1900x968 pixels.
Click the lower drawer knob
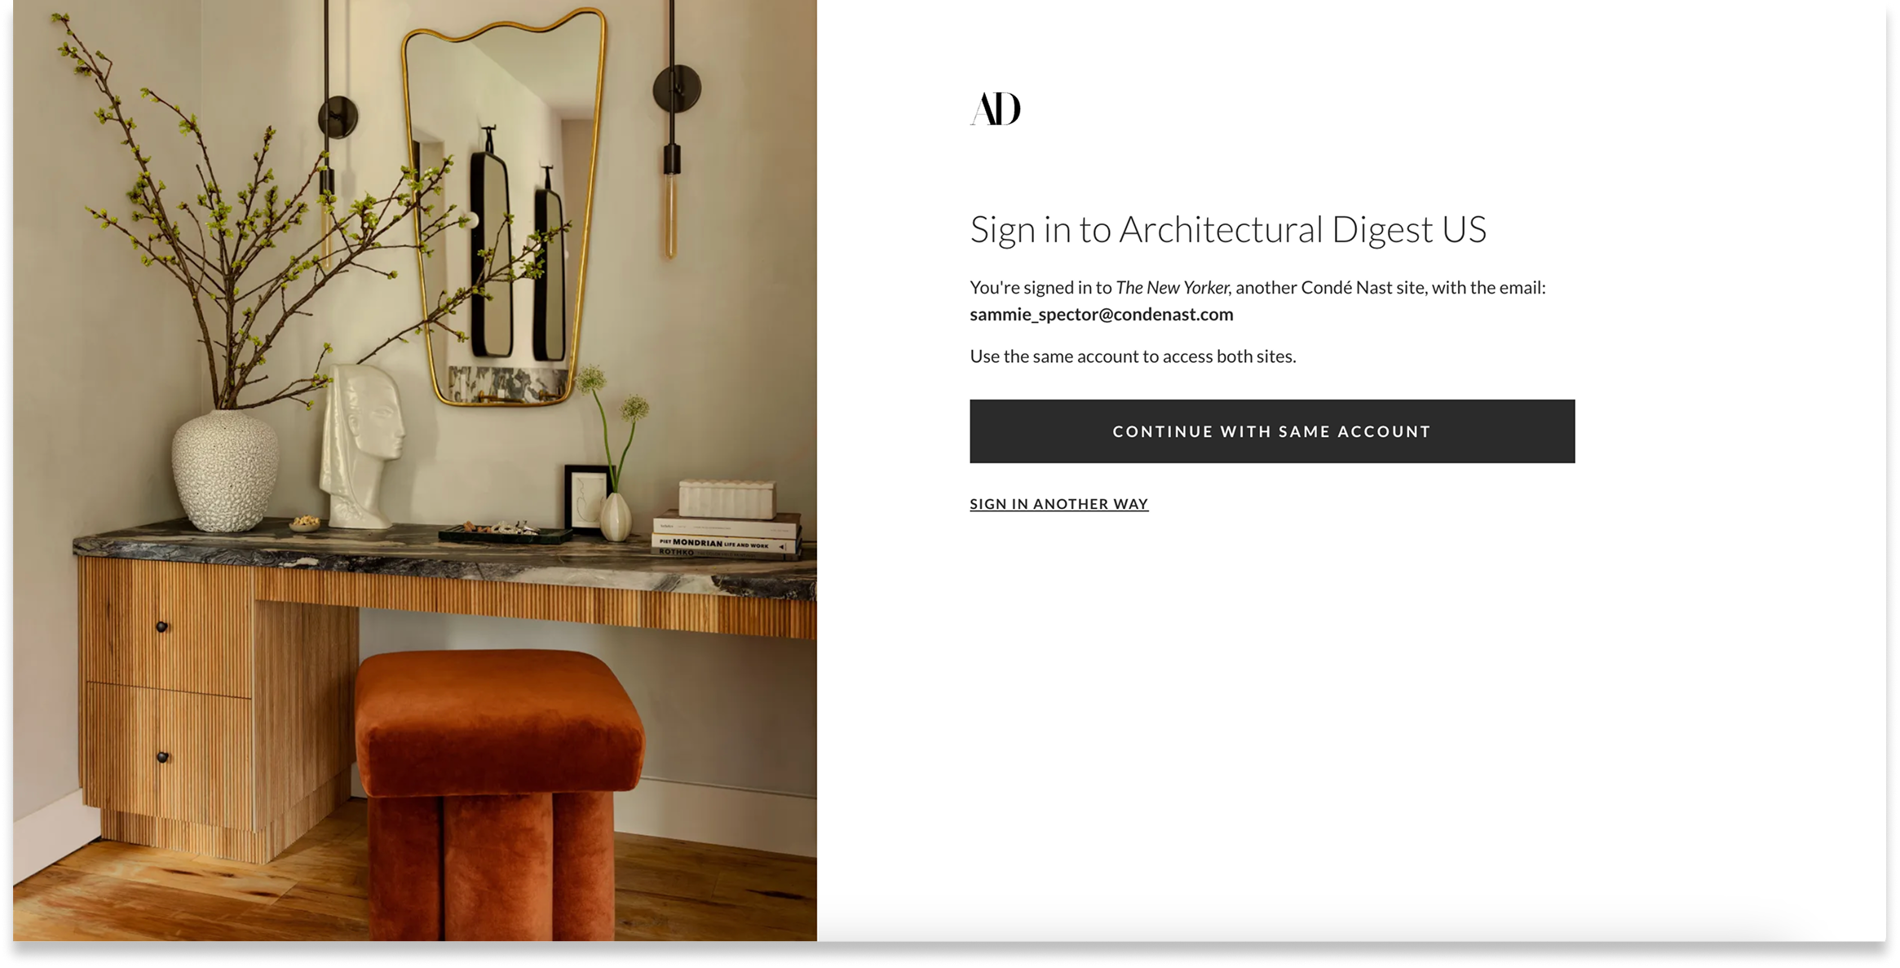point(162,758)
